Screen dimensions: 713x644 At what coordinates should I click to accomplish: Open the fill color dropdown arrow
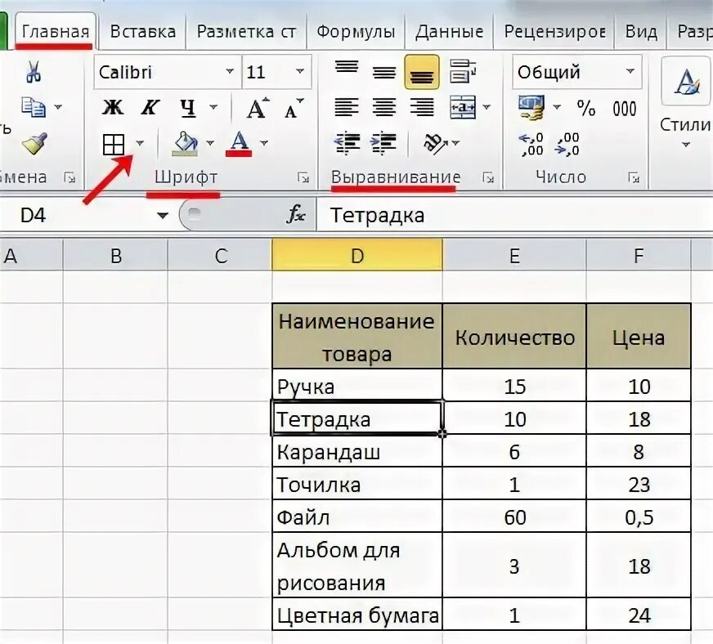[210, 143]
